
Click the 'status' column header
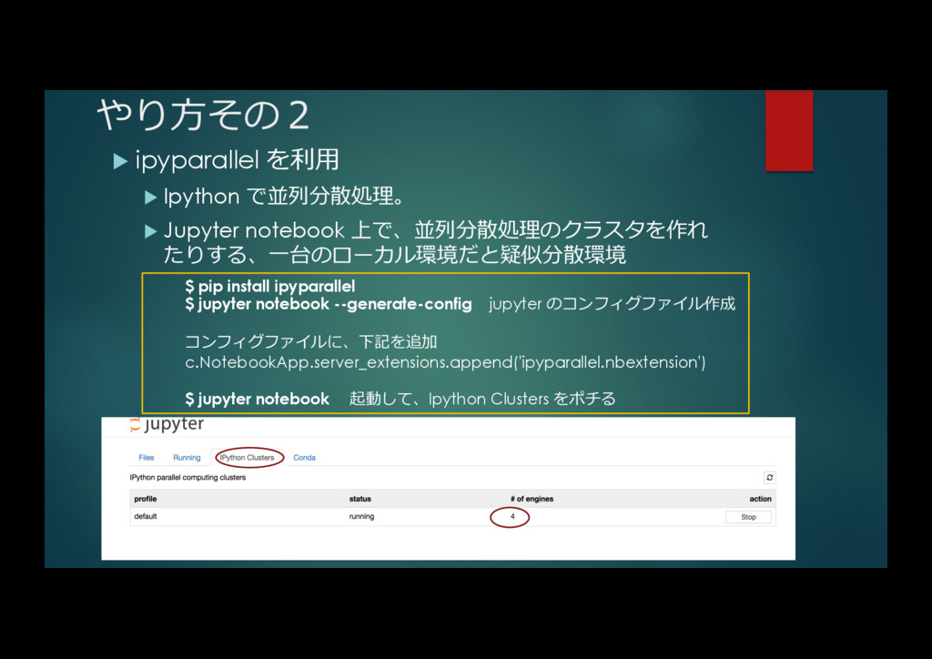[x=360, y=499]
